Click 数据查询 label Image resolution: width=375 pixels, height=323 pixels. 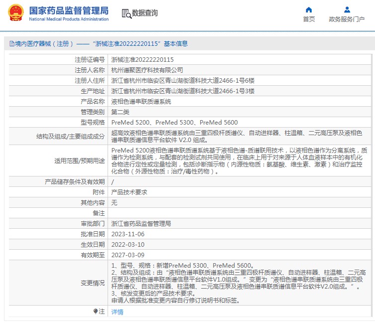[145, 13]
